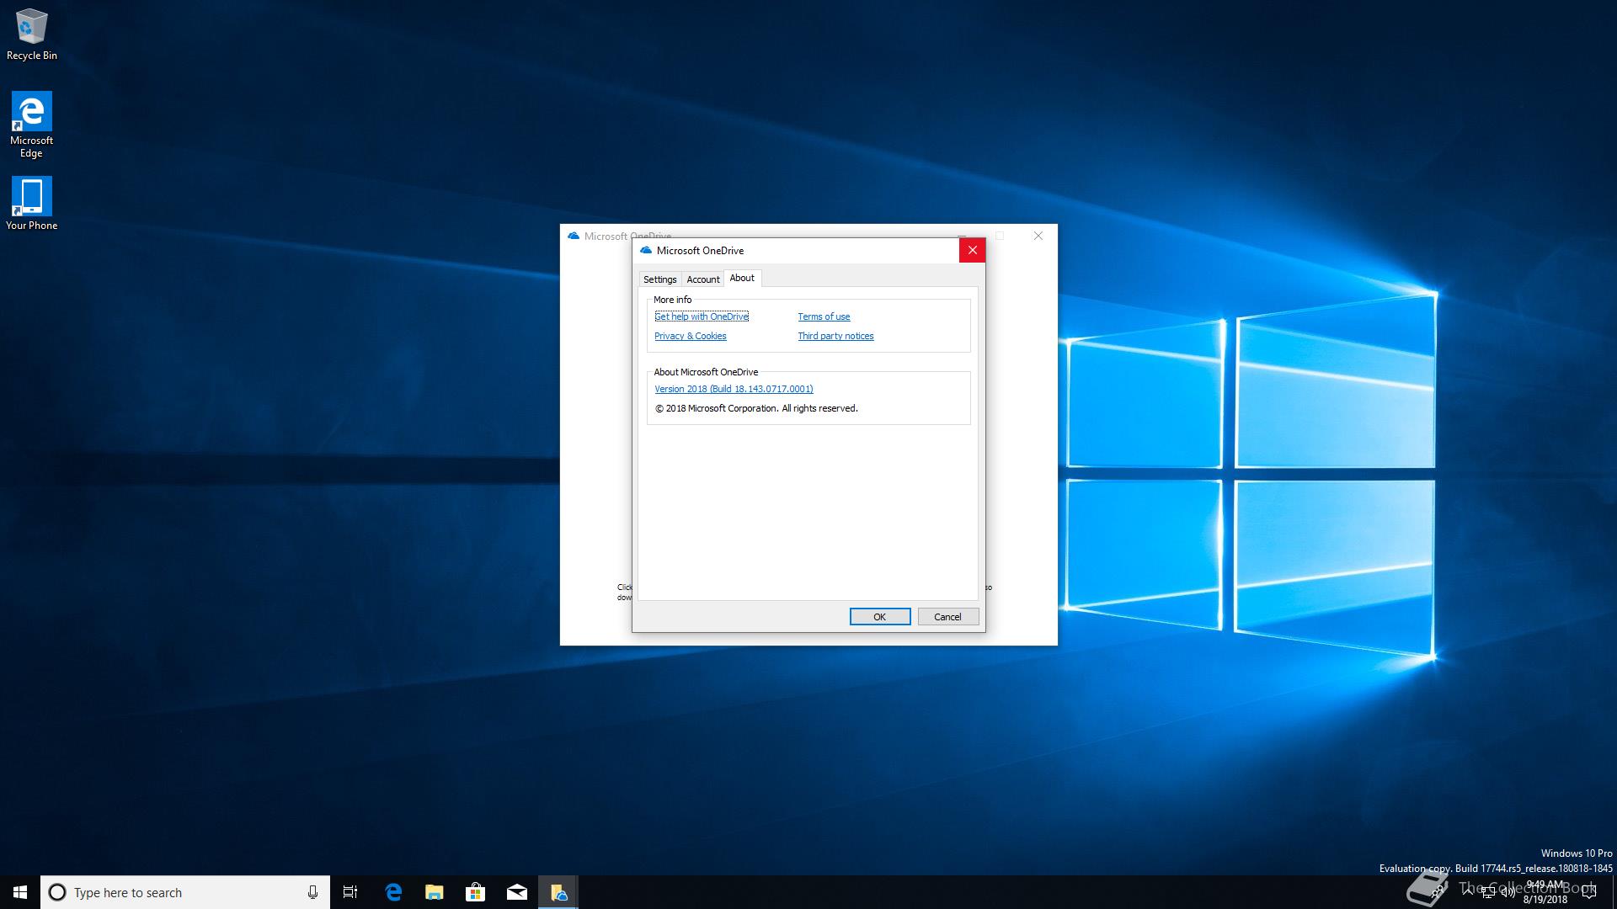Open the Account tab
1617x909 pixels.
702,279
